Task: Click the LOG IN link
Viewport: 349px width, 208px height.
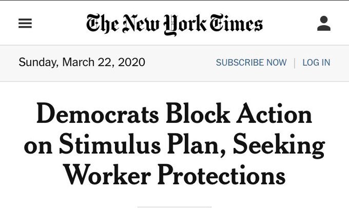Action: point(316,63)
